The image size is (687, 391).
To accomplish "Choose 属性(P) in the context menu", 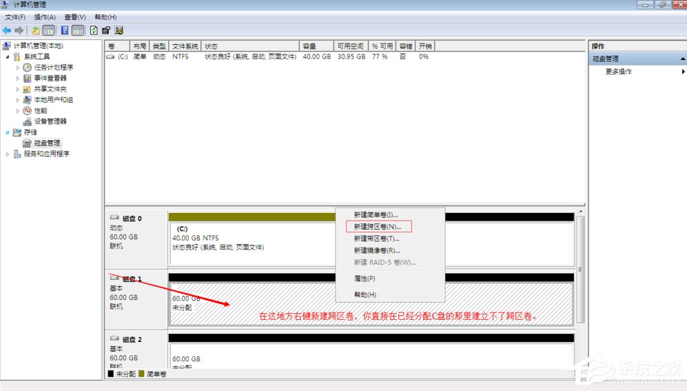I will tap(365, 279).
